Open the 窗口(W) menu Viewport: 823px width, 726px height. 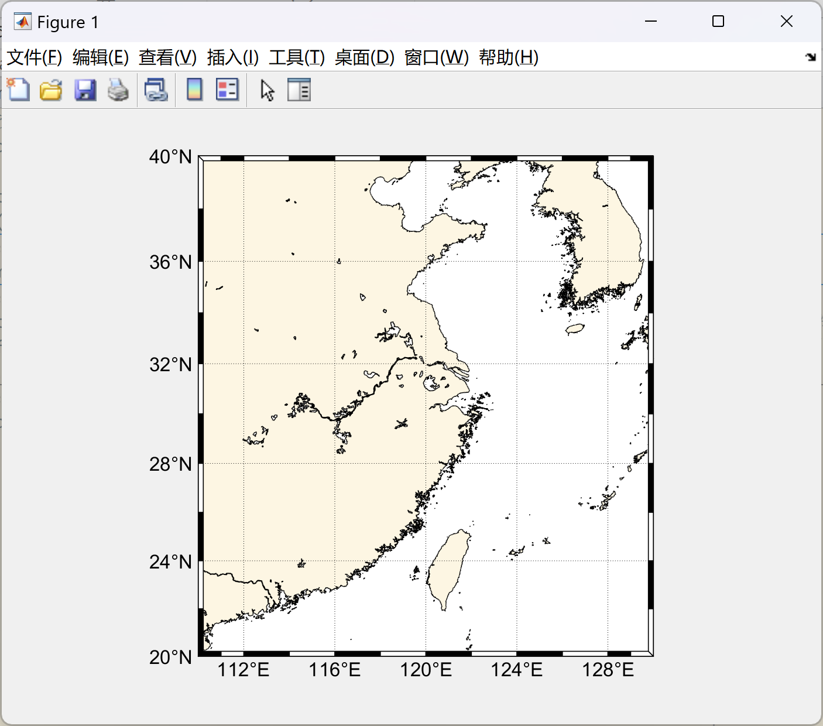tap(436, 57)
